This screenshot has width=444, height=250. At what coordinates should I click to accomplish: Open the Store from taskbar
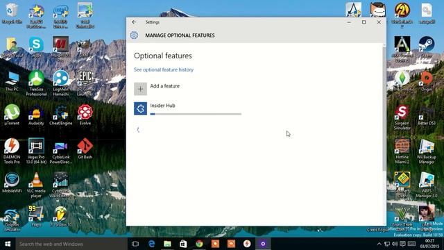point(183,244)
